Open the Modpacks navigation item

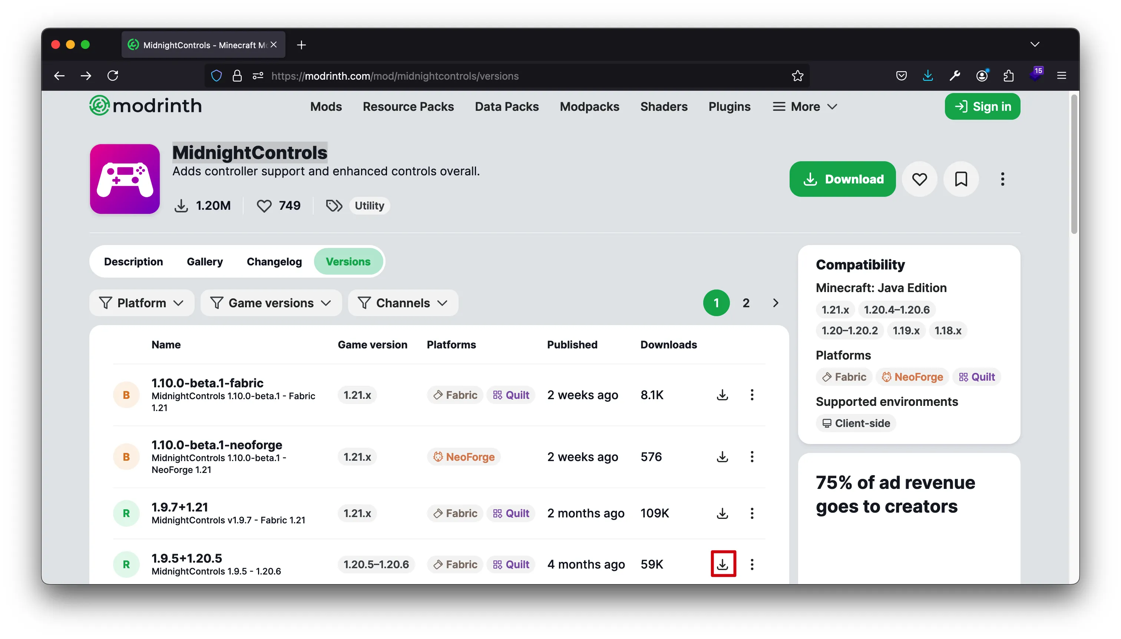pyautogui.click(x=589, y=107)
